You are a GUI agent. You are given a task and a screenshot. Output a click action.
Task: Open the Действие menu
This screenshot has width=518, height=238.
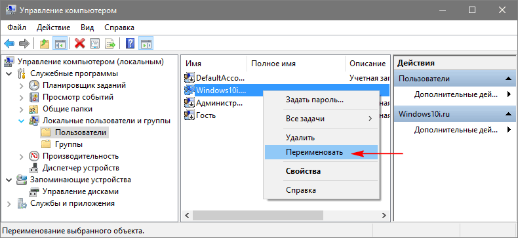coord(54,28)
